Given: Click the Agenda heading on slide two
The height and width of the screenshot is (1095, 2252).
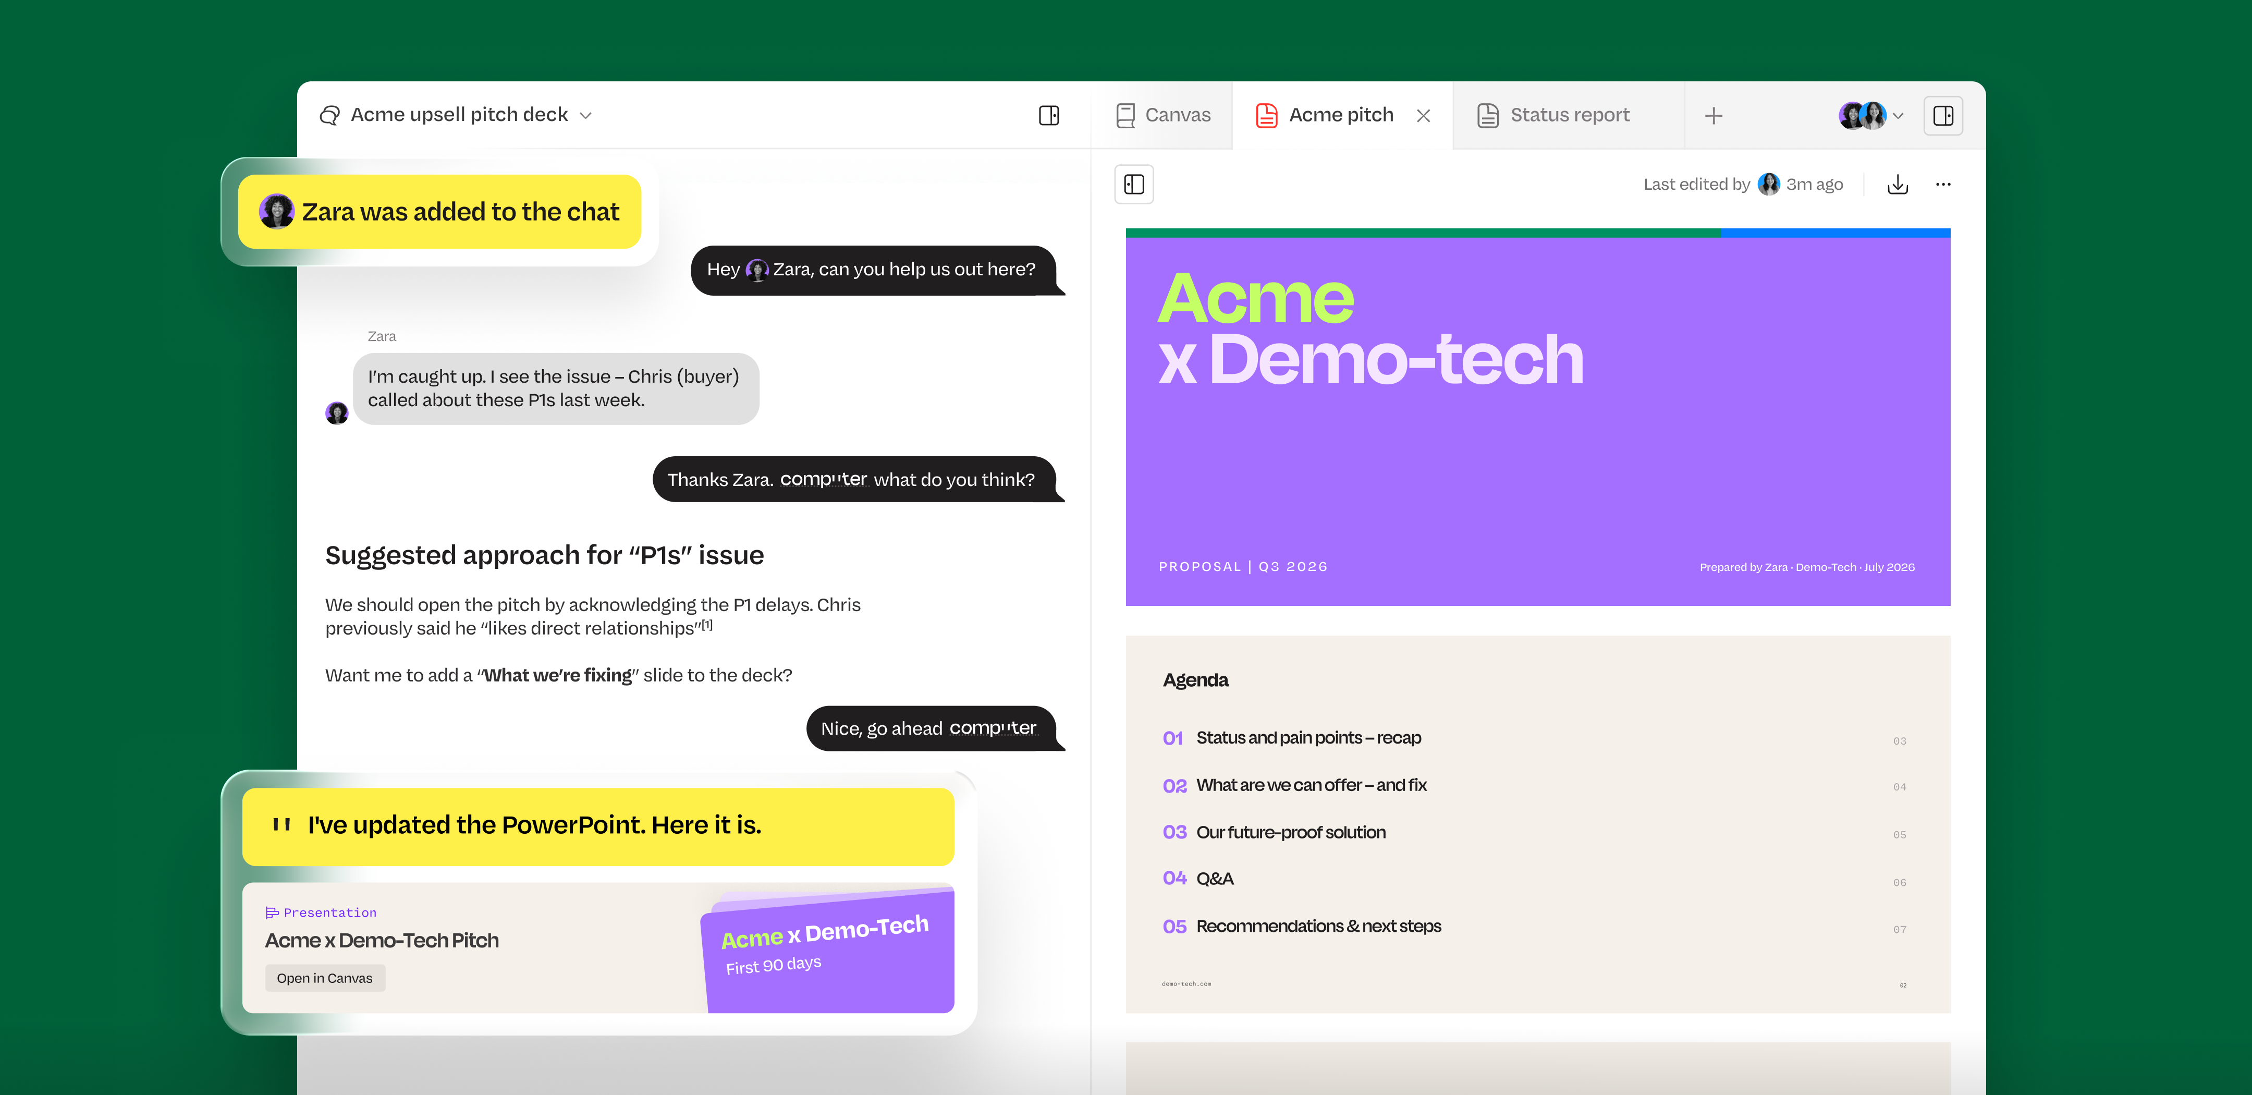Looking at the screenshot, I should 1195,680.
